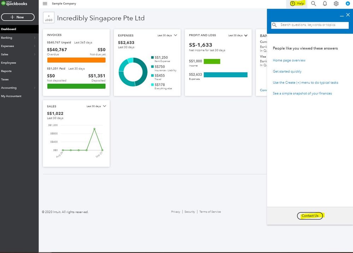Open the Security footer link
Viewport: 353px width, 253px height.
point(189,212)
